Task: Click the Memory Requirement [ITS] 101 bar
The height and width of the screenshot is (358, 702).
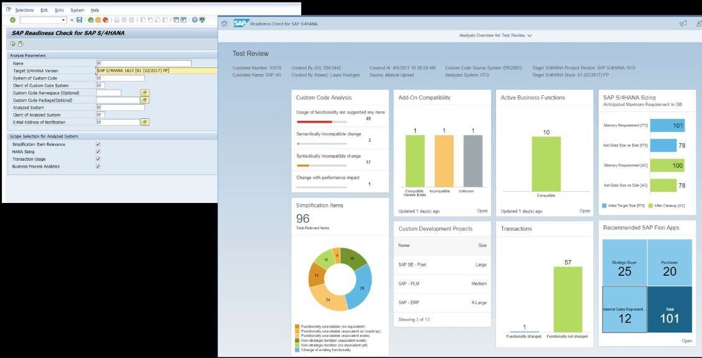Action: pos(667,126)
